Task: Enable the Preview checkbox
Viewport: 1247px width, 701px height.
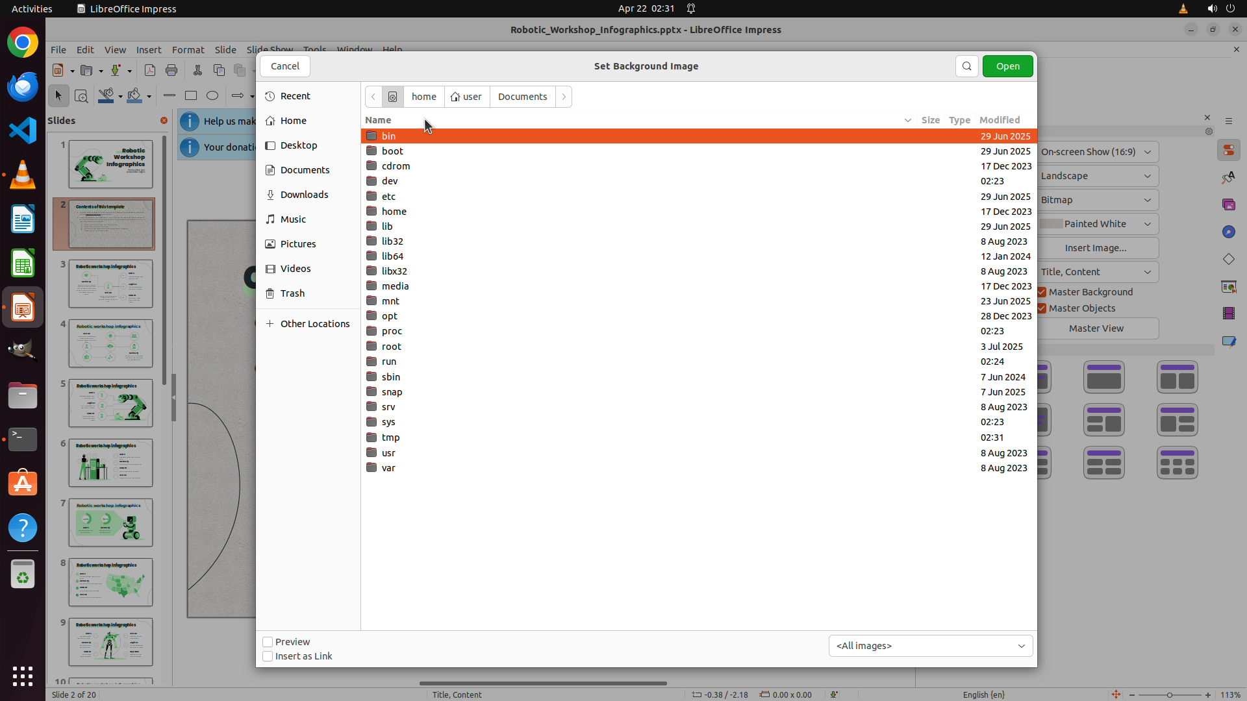Action: point(268,642)
